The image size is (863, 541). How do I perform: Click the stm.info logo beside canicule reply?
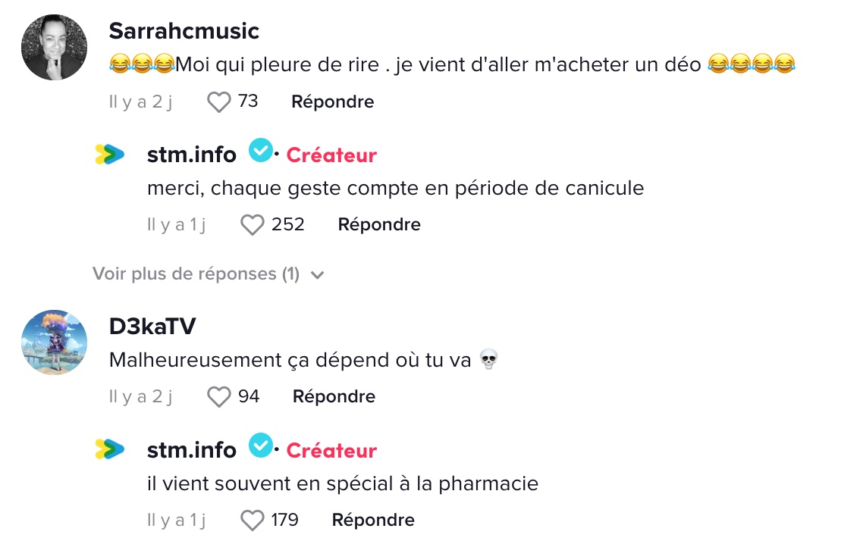pyautogui.click(x=109, y=155)
